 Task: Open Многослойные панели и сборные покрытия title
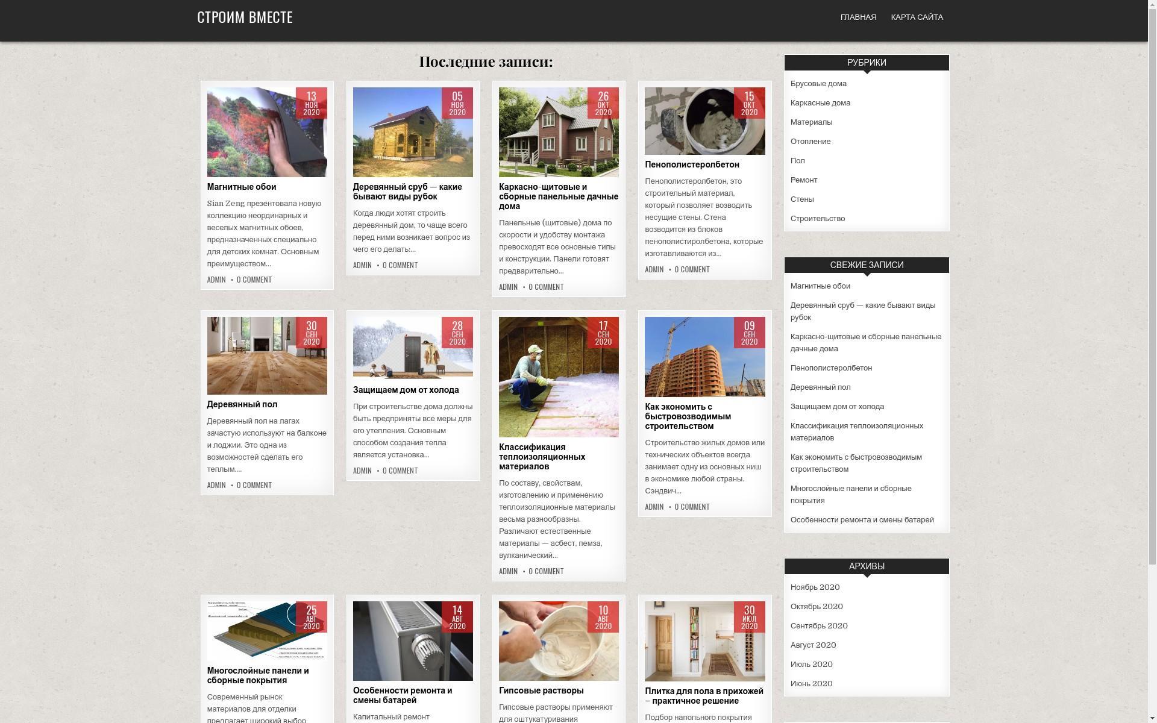[x=258, y=676]
